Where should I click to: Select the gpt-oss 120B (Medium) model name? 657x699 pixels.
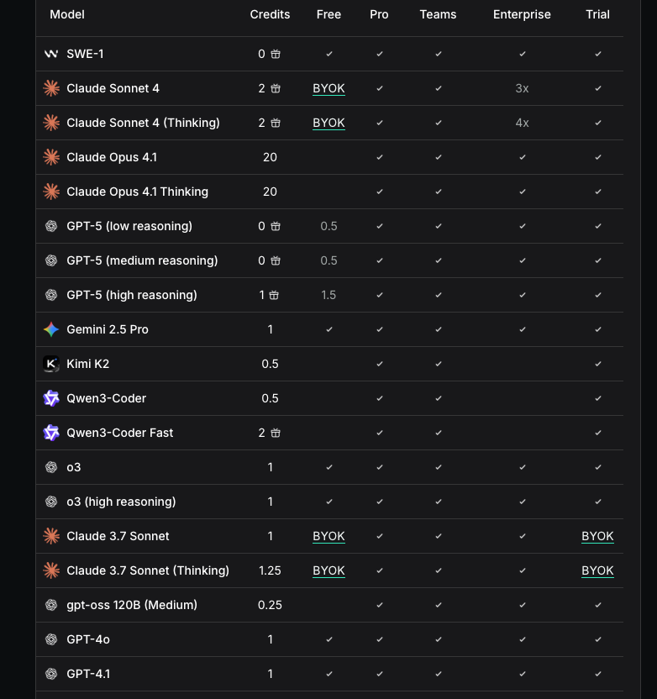pos(131,605)
